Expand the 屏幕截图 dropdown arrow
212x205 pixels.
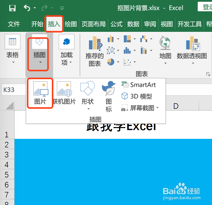pos(158,108)
